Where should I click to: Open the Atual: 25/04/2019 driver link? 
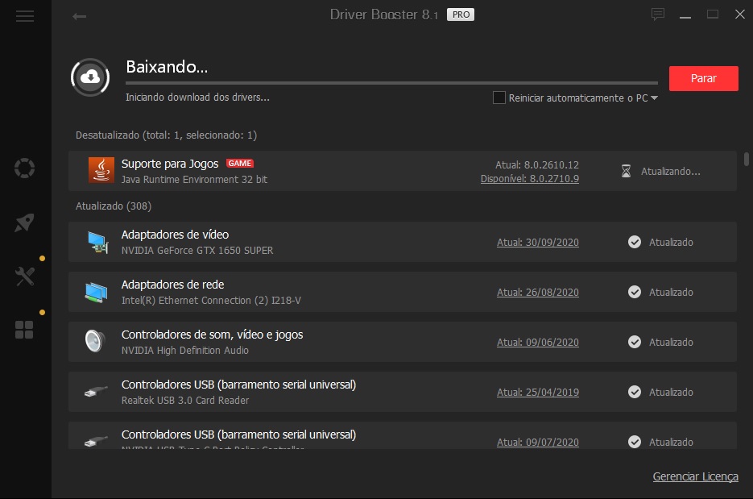click(538, 393)
